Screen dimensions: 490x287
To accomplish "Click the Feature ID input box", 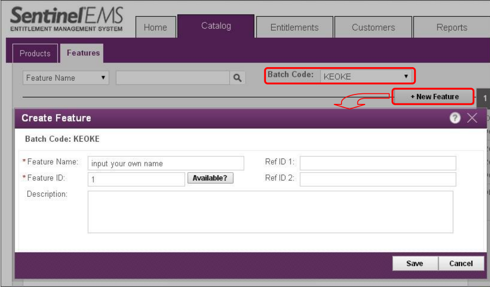I will (136, 179).
